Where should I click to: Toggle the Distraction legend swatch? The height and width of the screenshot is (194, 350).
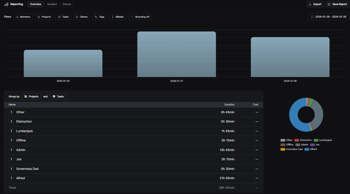297,140
